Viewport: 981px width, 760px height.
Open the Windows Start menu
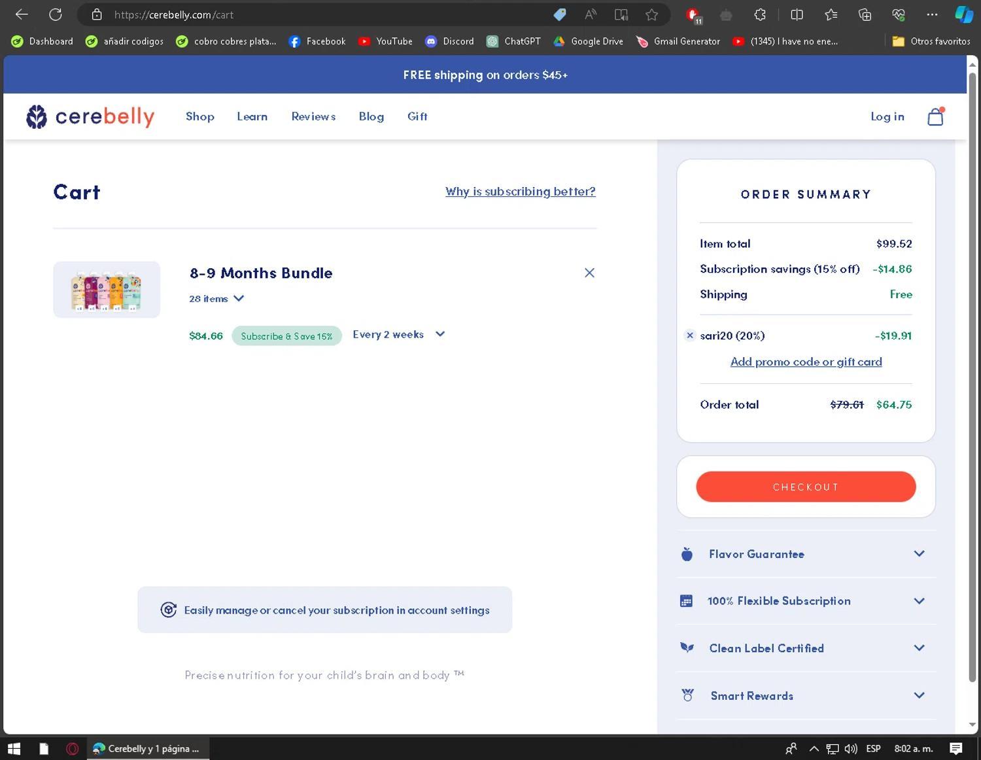pos(14,749)
